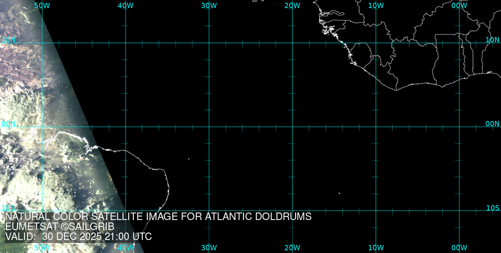The width and height of the screenshot is (501, 253).
Task: Click the 00N equator label on left edge
Action: pos(9,123)
